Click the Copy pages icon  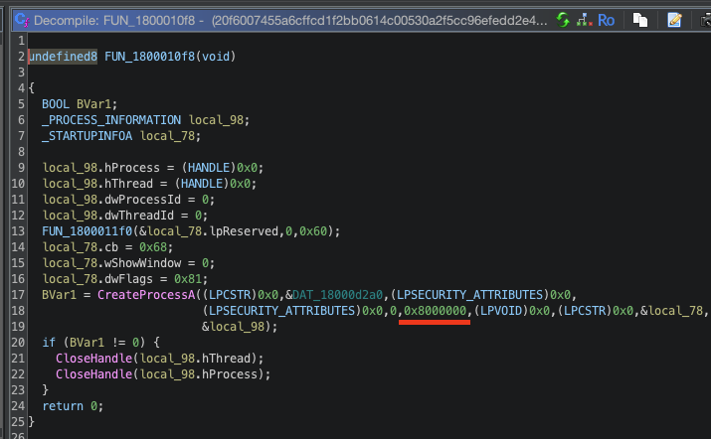point(639,20)
